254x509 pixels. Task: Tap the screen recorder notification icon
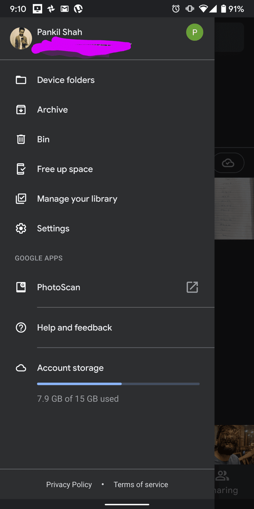pyautogui.click(x=37, y=9)
